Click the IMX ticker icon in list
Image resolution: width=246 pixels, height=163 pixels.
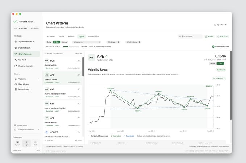[47, 104]
